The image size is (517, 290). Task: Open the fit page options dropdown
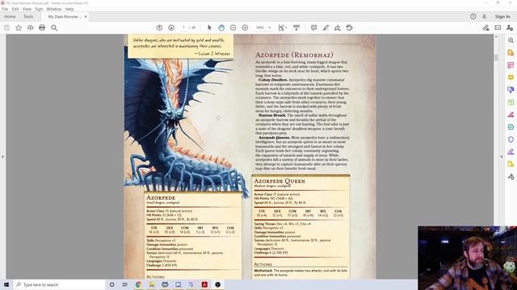282,28
